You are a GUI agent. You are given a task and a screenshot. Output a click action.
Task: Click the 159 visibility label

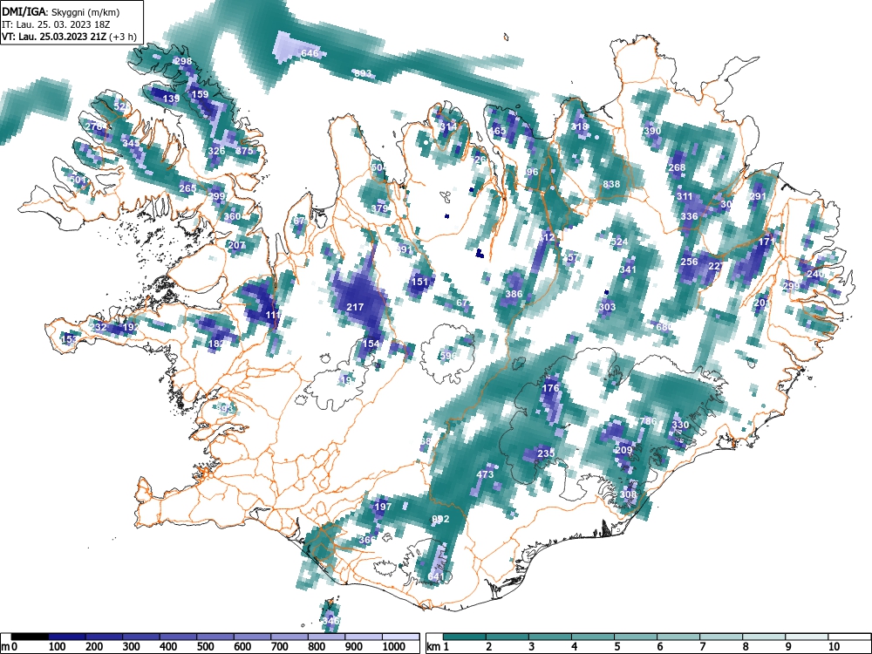coord(200,94)
